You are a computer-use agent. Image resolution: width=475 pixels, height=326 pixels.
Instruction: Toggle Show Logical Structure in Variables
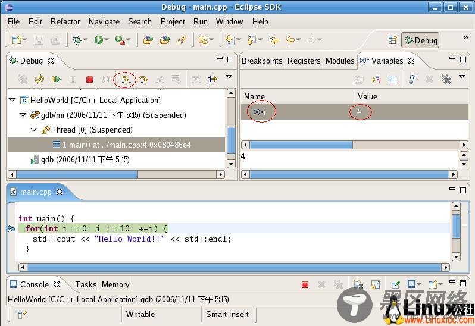[376, 79]
